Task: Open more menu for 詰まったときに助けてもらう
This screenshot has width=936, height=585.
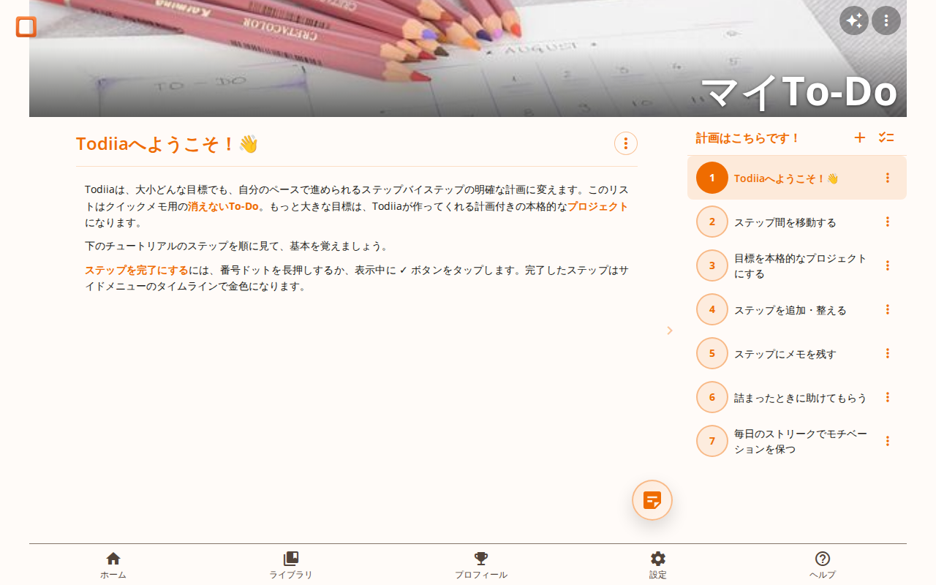Action: tap(888, 397)
